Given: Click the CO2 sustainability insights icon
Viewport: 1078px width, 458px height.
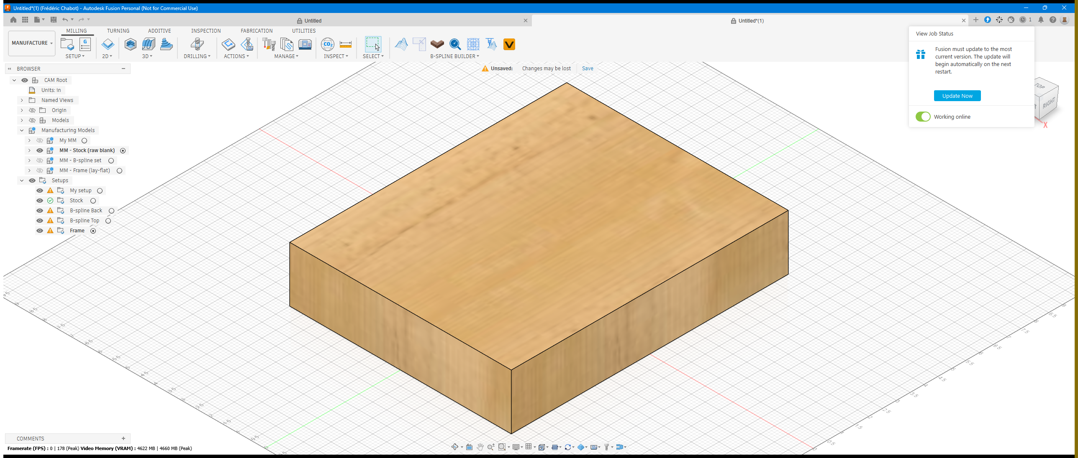Looking at the screenshot, I should [x=328, y=44].
